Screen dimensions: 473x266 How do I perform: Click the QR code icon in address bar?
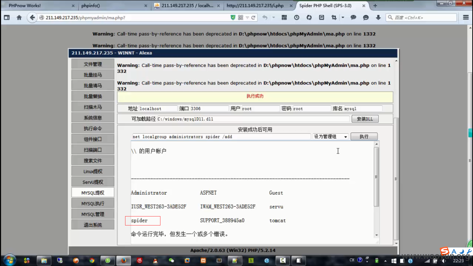pyautogui.click(x=240, y=17)
